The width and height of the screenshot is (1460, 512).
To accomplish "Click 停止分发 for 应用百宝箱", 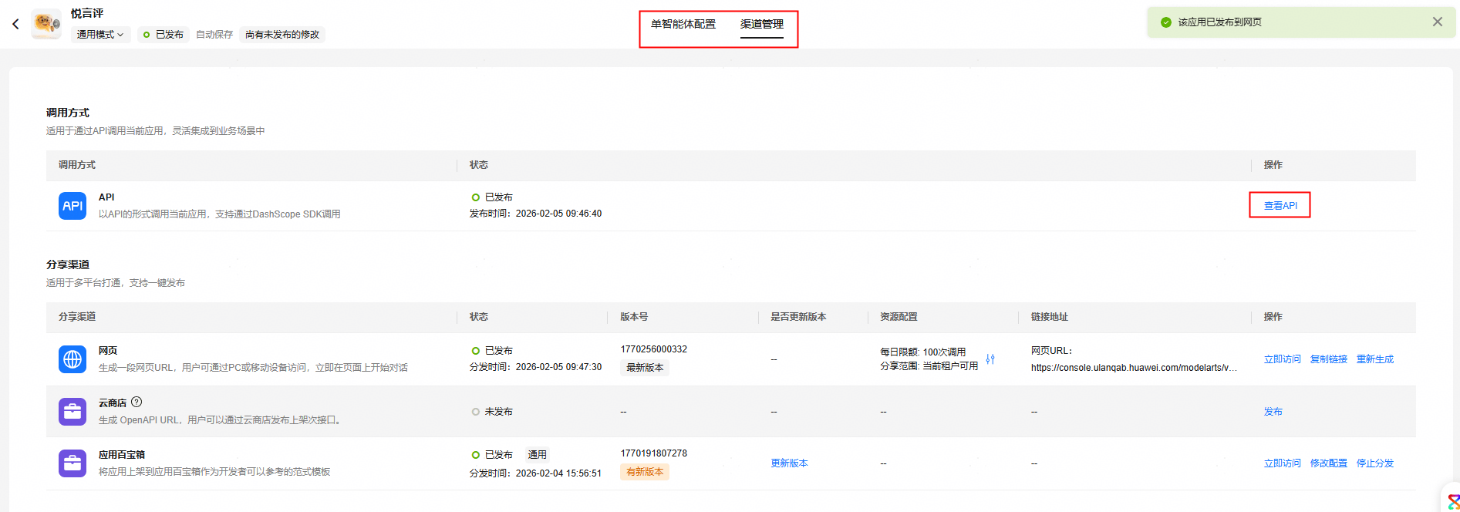I will coord(1374,463).
